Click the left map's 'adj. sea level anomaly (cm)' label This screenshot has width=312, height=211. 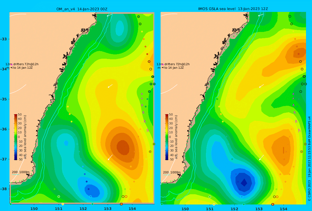25,137
